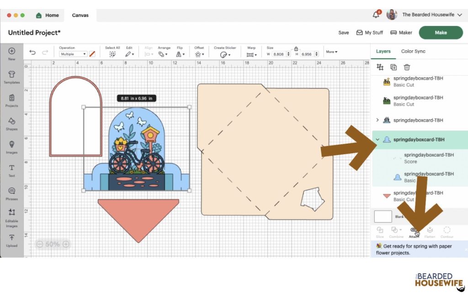Click the Select All icon
This screenshot has width=468, height=297.
[112, 54]
